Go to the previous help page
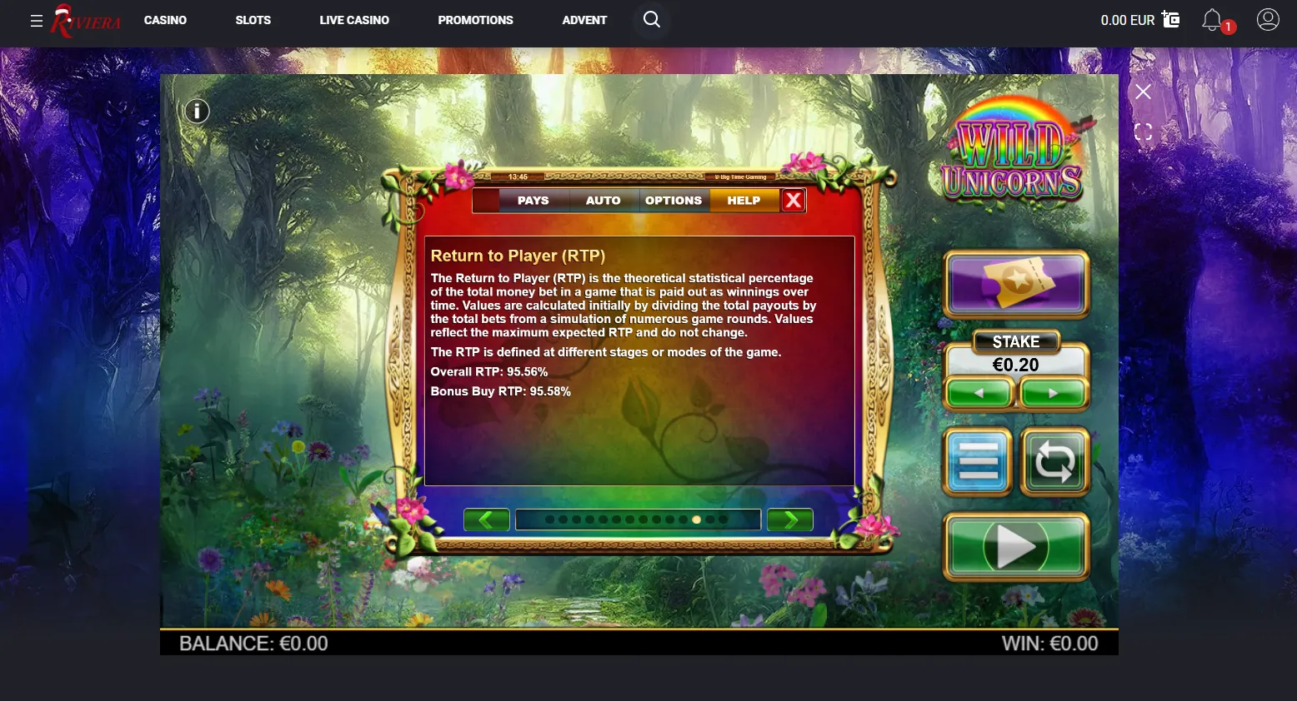Screen dimensions: 1297x701 (x=487, y=520)
